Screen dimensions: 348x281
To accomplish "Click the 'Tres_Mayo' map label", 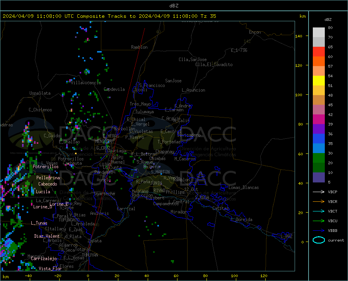I will pos(140,104).
